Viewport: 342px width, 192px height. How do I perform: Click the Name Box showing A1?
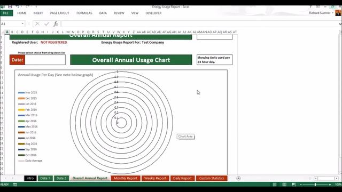click(x=11, y=23)
